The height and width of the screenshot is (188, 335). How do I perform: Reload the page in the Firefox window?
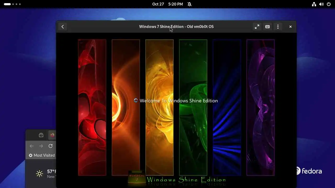[51, 146]
